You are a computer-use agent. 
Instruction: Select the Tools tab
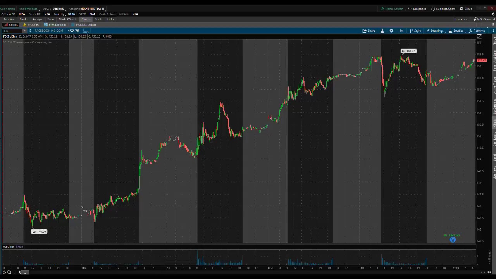(x=99, y=19)
